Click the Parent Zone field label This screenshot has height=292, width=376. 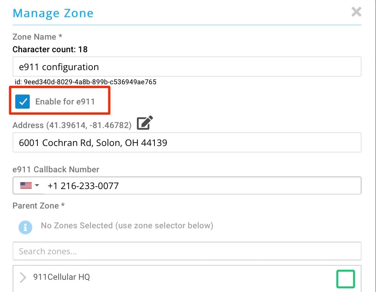39,206
